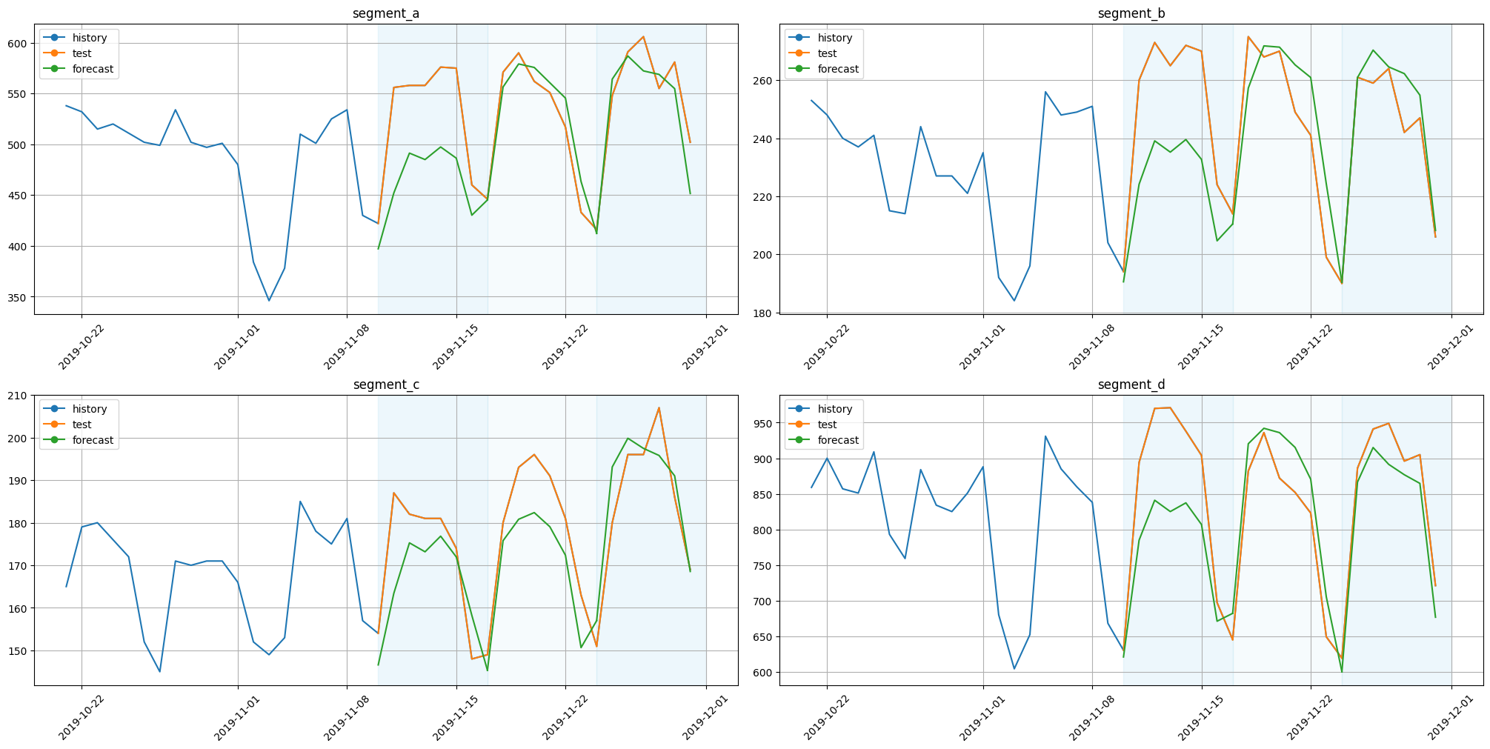Select 'forecast' label in segment_c legend

pyautogui.click(x=93, y=440)
